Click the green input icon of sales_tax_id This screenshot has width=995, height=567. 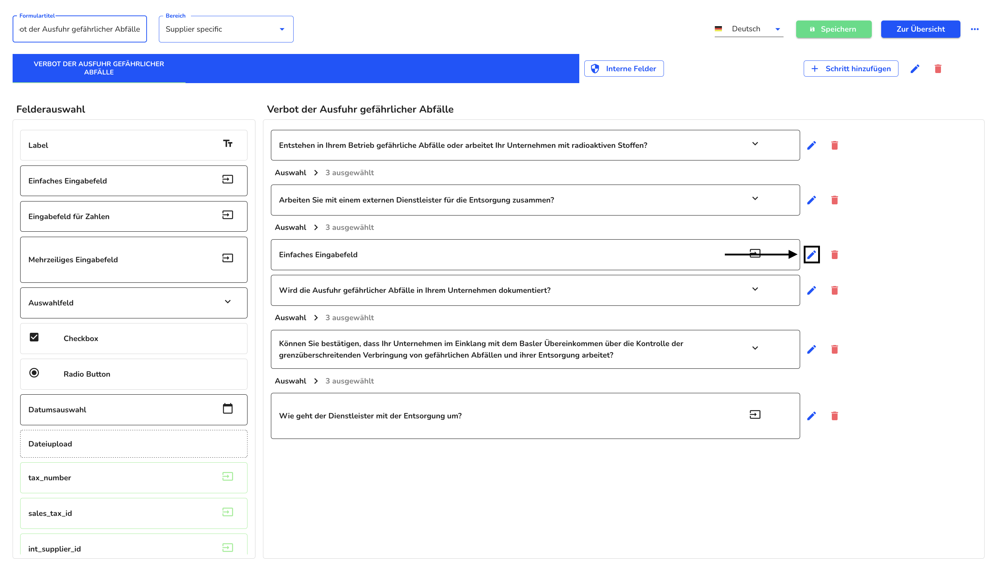coord(228,512)
